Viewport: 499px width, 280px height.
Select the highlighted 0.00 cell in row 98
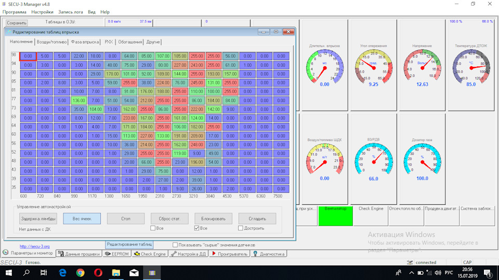(x=28, y=56)
